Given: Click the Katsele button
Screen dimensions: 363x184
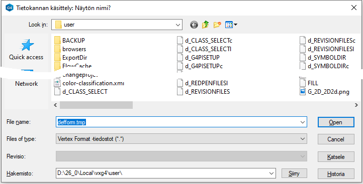Looking at the screenshot, I should pyautogui.click(x=336, y=157).
